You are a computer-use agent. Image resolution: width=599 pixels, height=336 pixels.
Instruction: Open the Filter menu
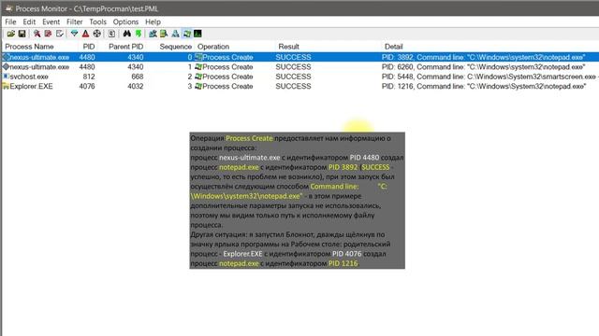pyautogui.click(x=75, y=21)
